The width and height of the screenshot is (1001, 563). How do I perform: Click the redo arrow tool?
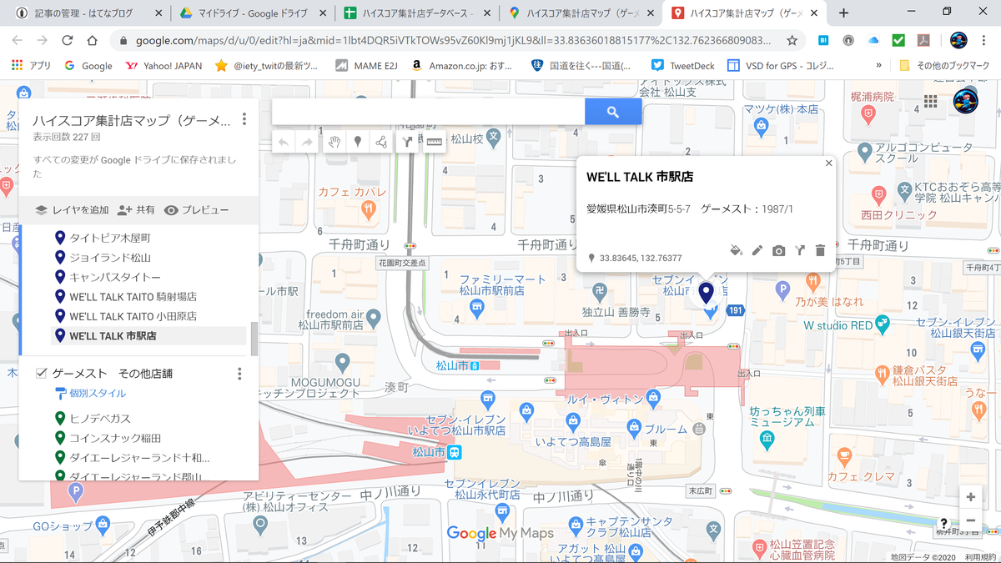coord(307,142)
